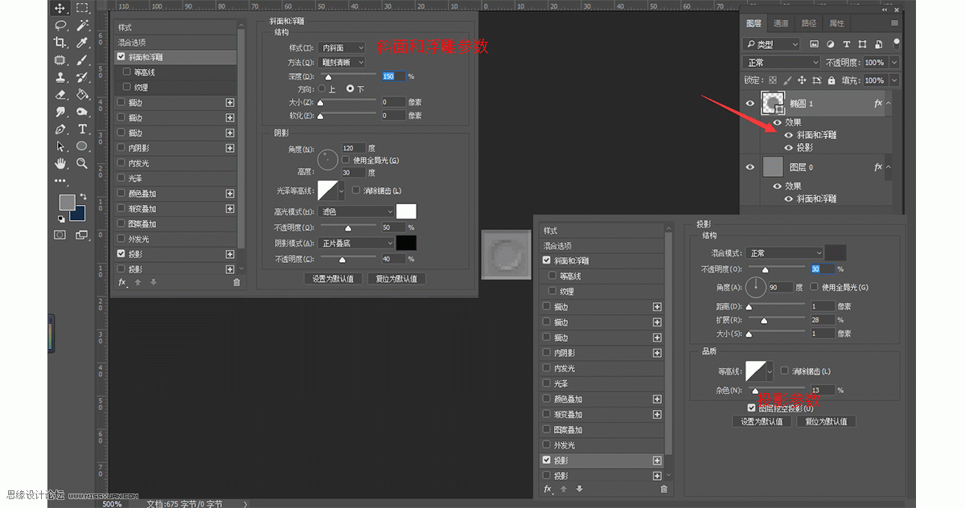
Task: Select the Move tool
Action: coord(60,8)
